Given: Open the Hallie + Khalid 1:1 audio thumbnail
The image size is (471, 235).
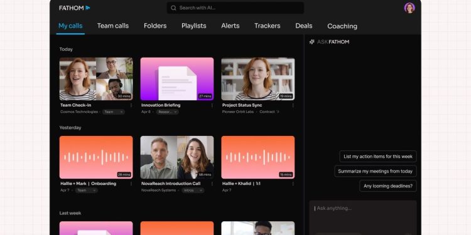Looking at the screenshot, I should coord(258,157).
